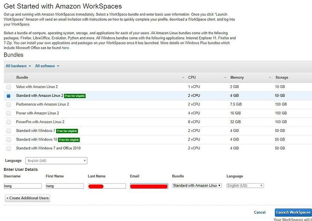Enable Standard with Windows 10 checkbox
The image size is (312, 221).
9,140
